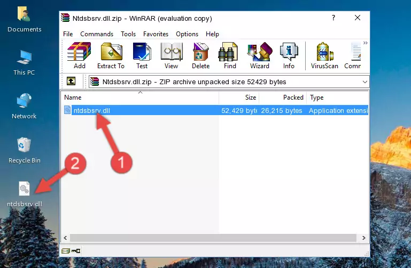Sort files by the Type column
411x268 pixels.
(x=338, y=98)
